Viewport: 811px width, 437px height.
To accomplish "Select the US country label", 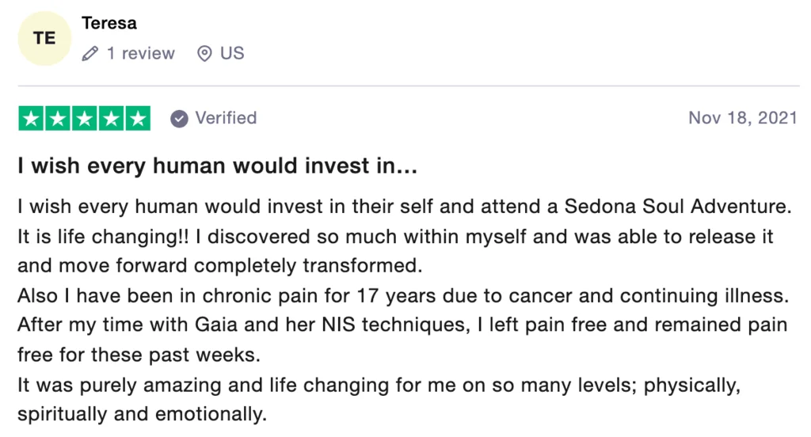I will [232, 54].
